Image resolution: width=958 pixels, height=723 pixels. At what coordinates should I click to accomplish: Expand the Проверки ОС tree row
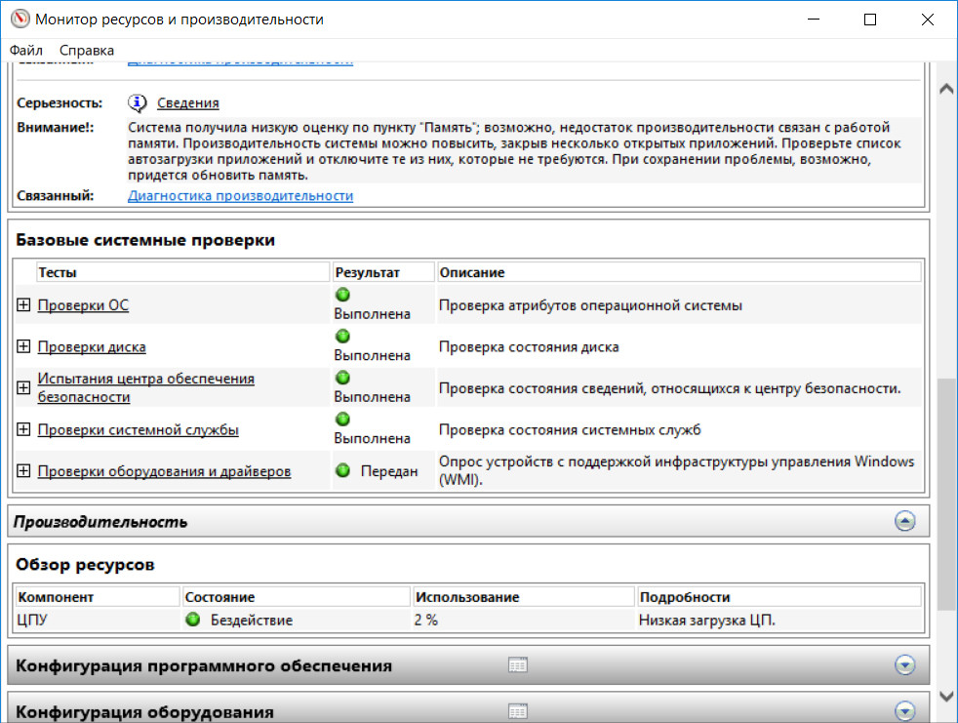24,305
